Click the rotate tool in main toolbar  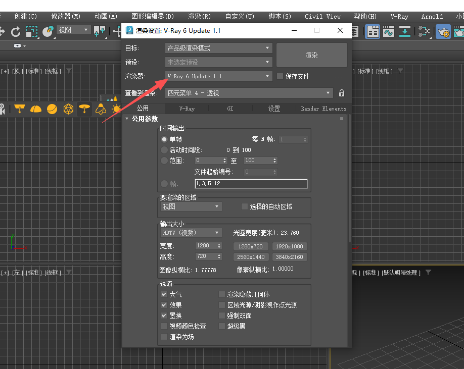pos(15,31)
